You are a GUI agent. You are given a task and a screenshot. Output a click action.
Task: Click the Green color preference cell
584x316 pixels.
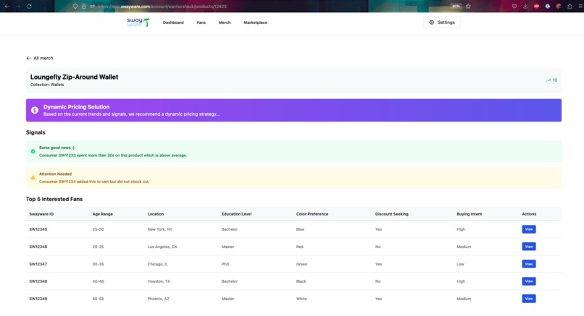click(x=301, y=265)
